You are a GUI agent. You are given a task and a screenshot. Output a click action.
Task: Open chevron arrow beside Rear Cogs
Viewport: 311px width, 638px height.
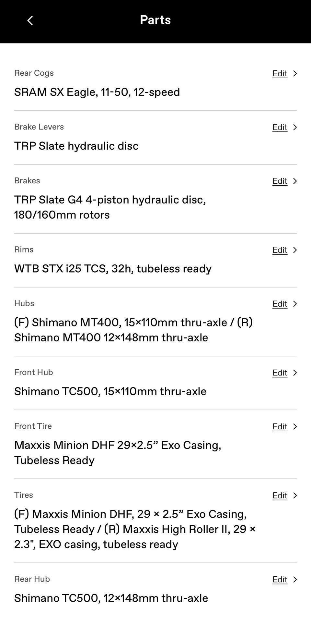295,74
